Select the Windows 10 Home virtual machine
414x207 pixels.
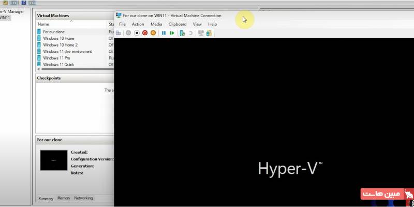pos(58,38)
